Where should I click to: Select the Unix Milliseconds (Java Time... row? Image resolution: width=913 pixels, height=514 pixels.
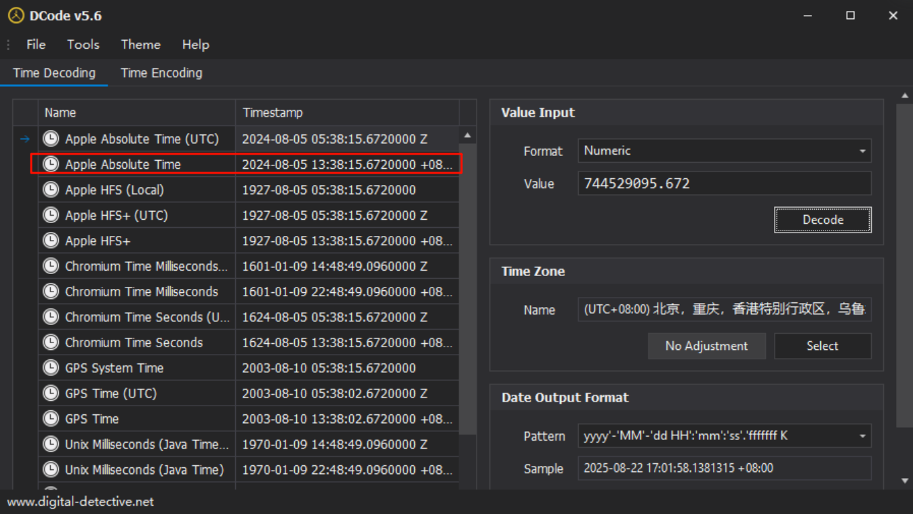click(146, 444)
